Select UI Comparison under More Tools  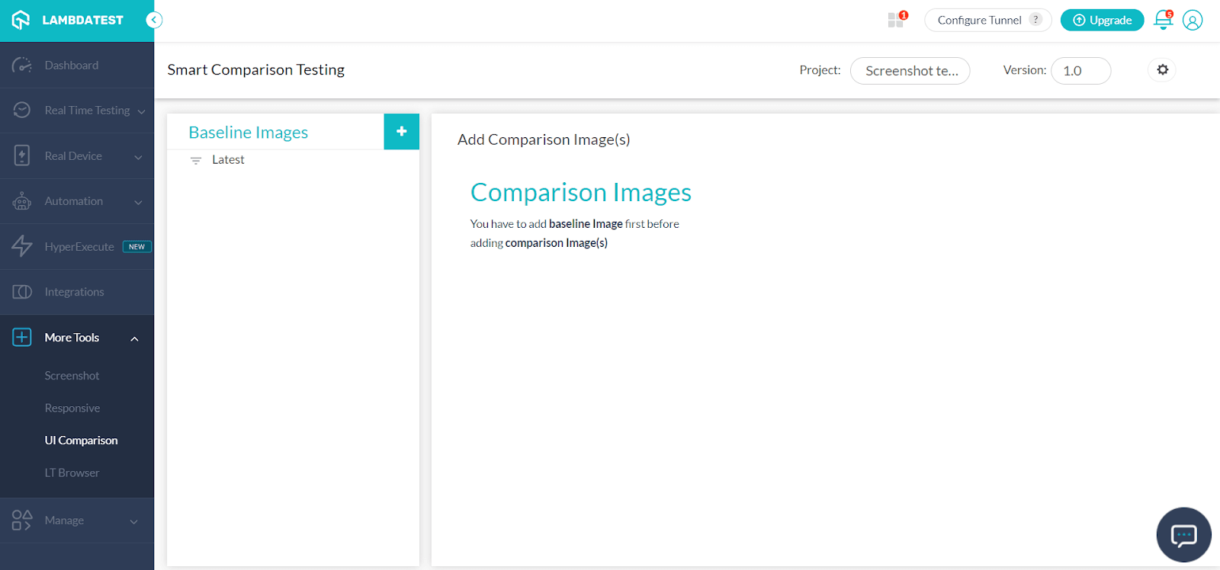click(81, 440)
